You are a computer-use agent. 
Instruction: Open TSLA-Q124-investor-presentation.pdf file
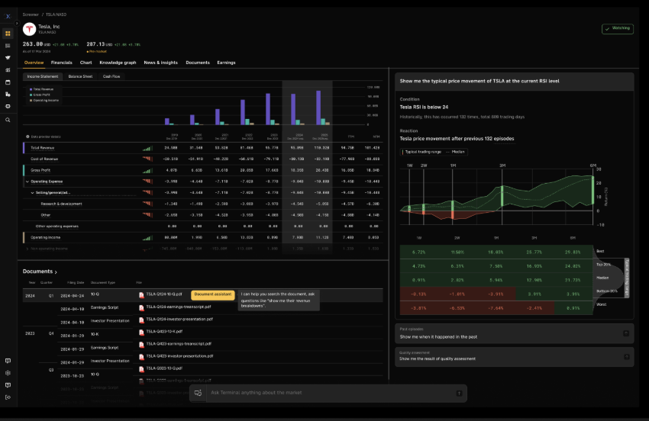tap(179, 320)
